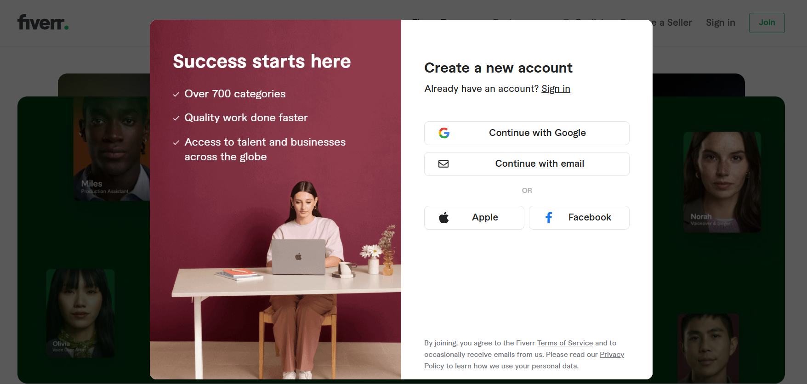Screen dimensions: 807x384
Task: Click the Fiverr logo
Action: (43, 22)
